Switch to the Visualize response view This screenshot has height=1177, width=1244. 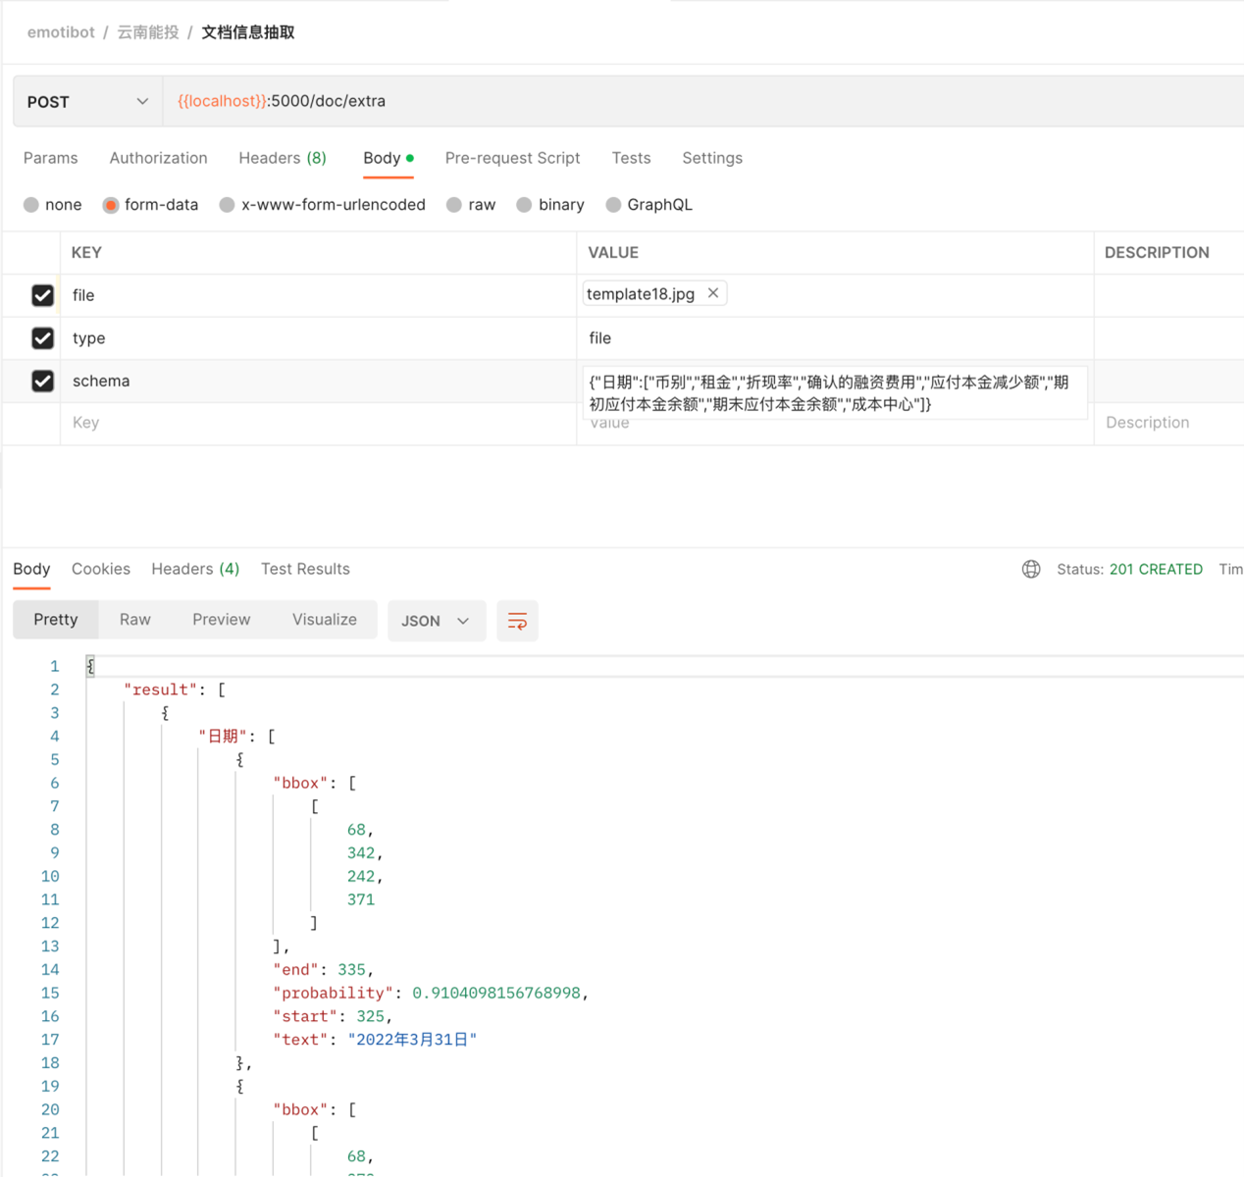pos(324,619)
